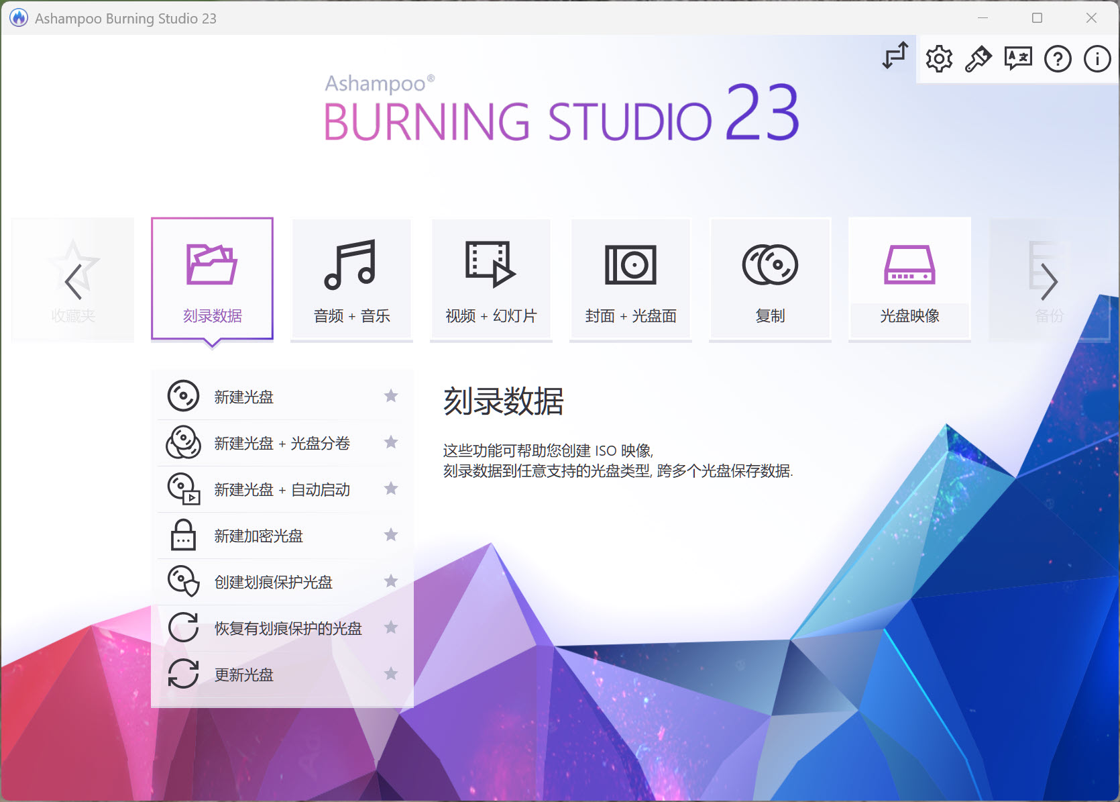Open the 音频 + 音乐 module
1120x802 pixels.
351,279
